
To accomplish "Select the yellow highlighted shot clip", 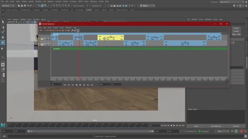I will click(x=111, y=38).
